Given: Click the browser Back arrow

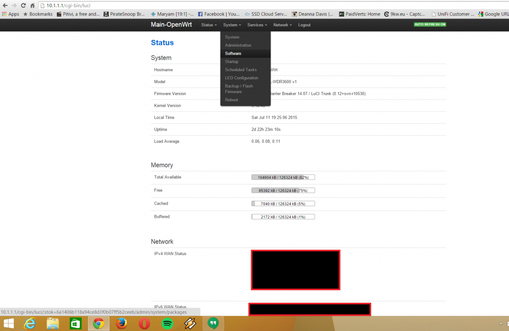Looking at the screenshot, I should click(x=5, y=6).
